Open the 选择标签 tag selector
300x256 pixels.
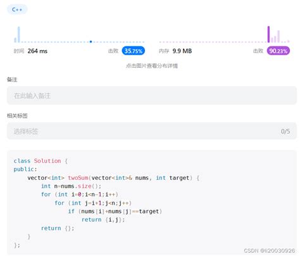point(152,131)
